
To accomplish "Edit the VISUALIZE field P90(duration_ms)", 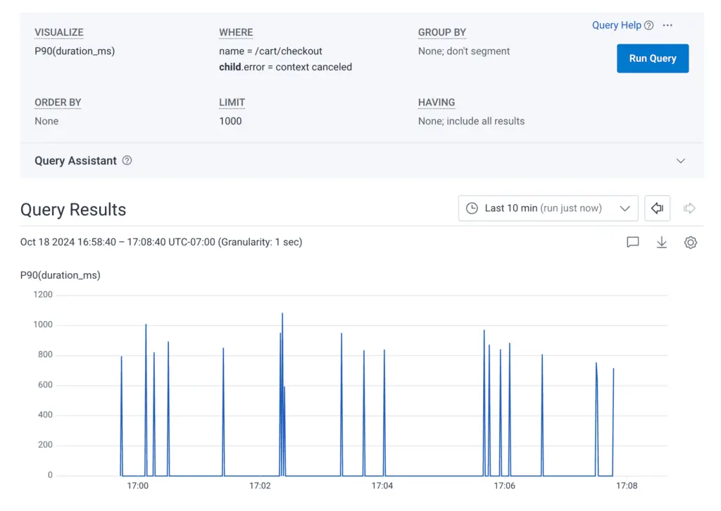I will pyautogui.click(x=75, y=51).
